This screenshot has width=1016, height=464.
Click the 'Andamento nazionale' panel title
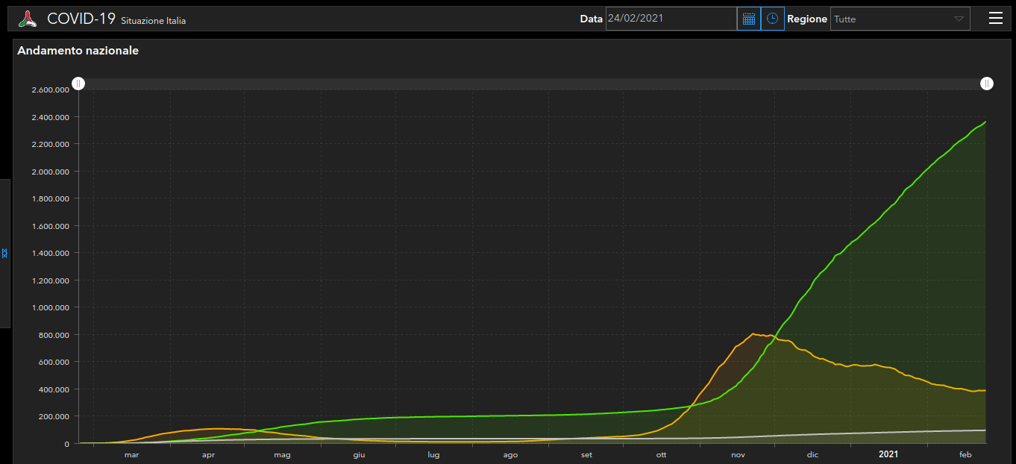[78, 51]
